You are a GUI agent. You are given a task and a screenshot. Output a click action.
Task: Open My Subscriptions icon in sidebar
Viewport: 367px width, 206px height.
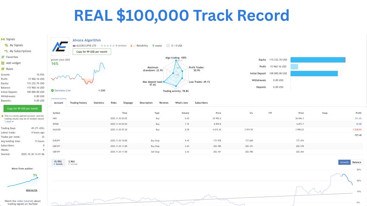(x=6, y=51)
